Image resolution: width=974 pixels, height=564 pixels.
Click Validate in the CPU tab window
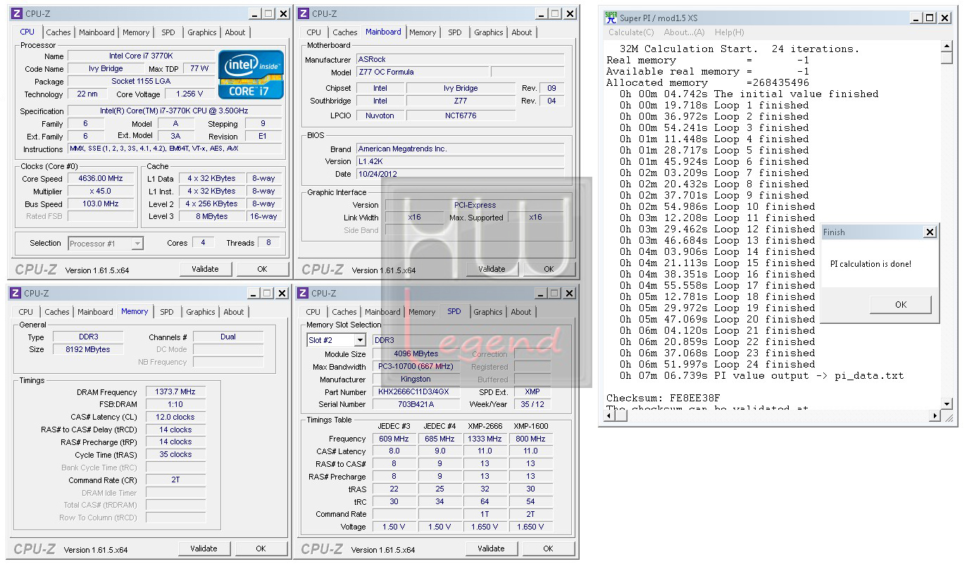click(x=205, y=269)
